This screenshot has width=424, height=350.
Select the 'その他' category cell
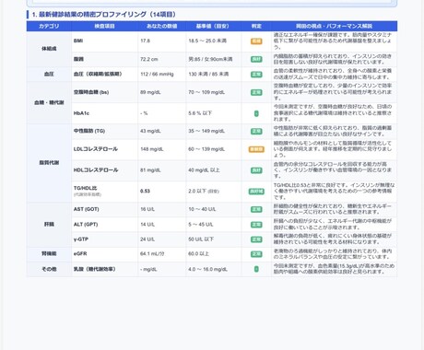[49, 269]
